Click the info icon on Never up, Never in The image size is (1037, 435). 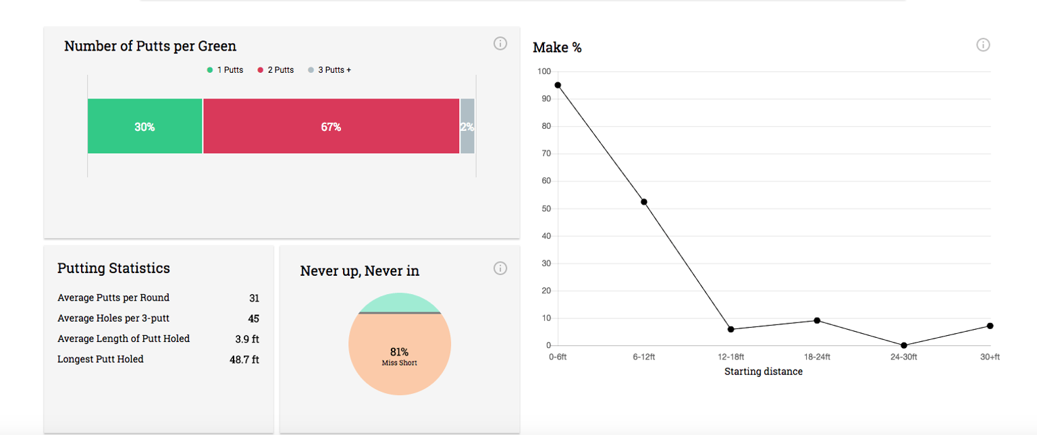(500, 268)
